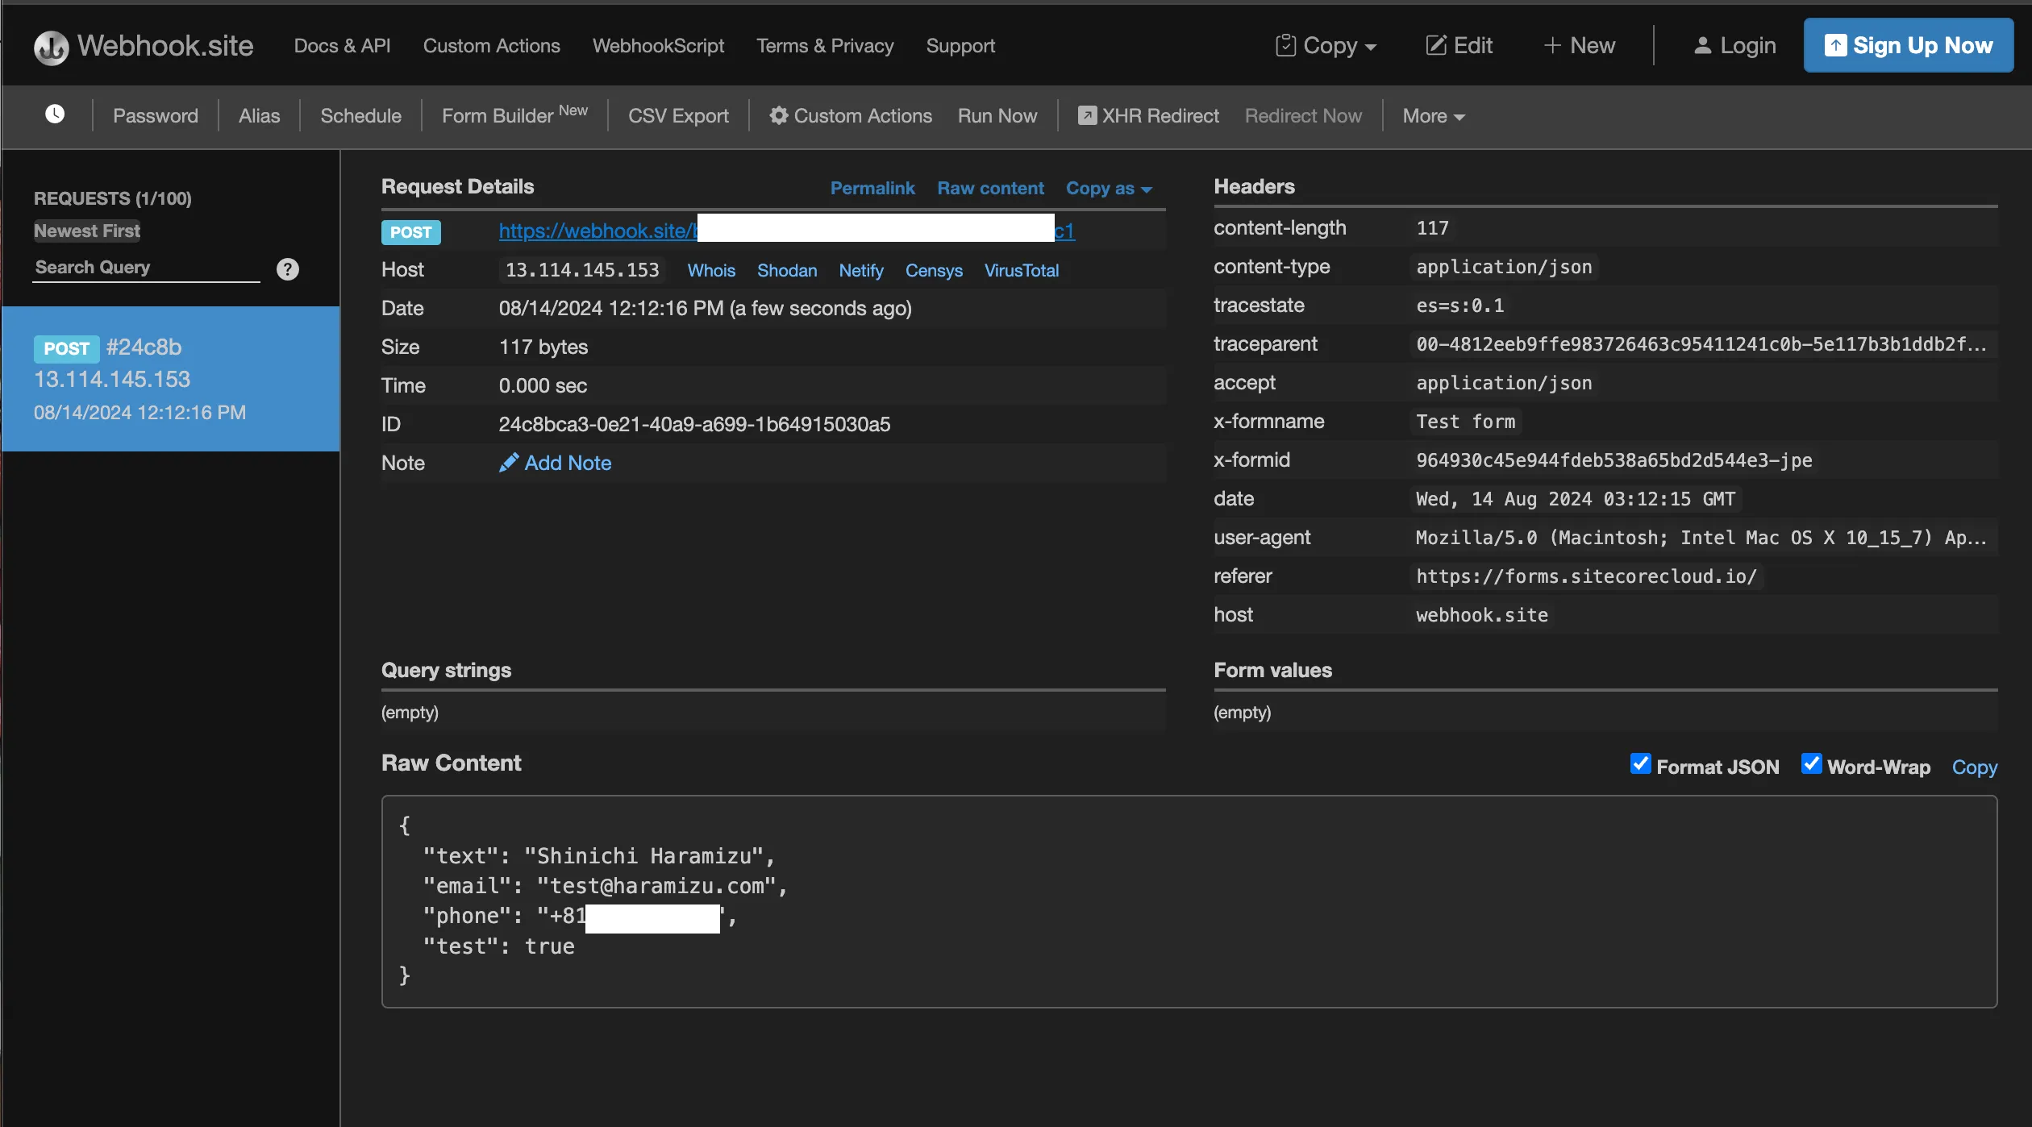Click the content-type application/json header value
The height and width of the screenshot is (1127, 2032).
(x=1504, y=267)
